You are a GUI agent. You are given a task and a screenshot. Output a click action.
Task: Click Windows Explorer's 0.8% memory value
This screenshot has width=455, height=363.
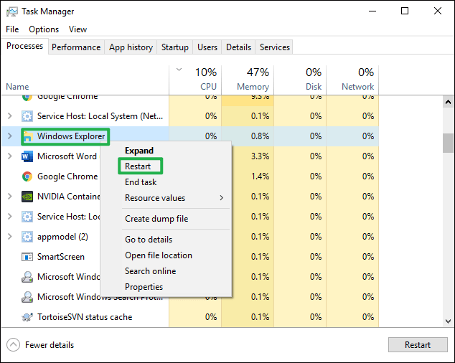click(x=260, y=136)
